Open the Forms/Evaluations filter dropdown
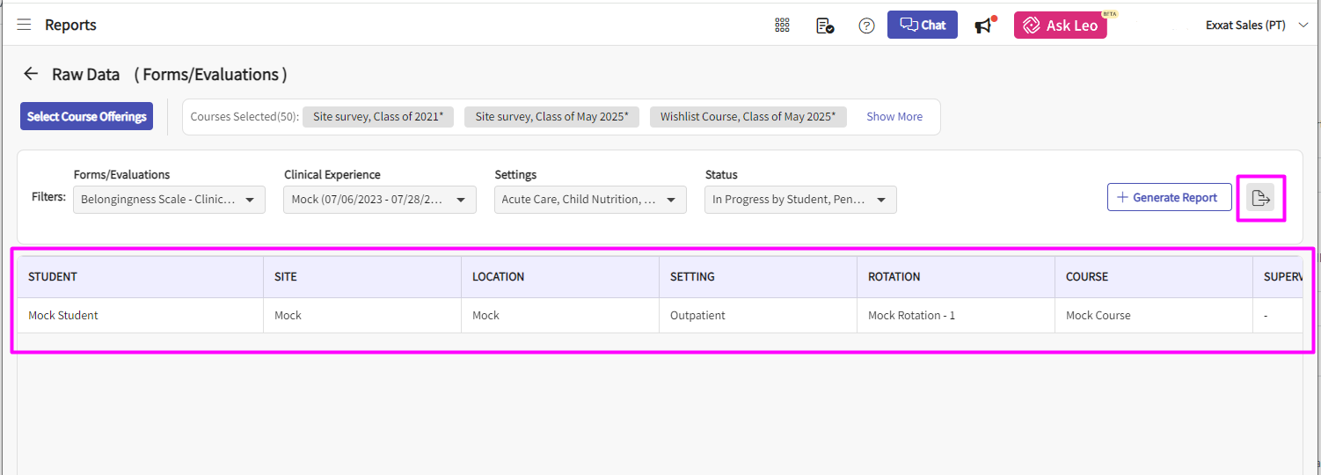 point(169,200)
